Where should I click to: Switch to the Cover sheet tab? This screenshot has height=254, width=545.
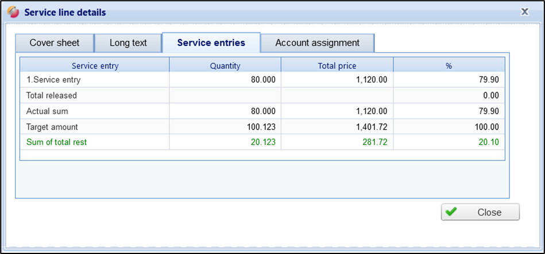54,43
